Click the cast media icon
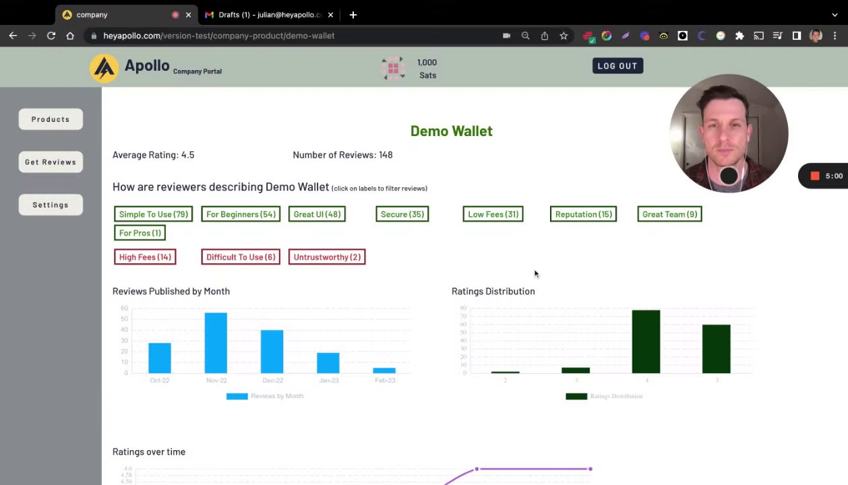 coord(758,36)
